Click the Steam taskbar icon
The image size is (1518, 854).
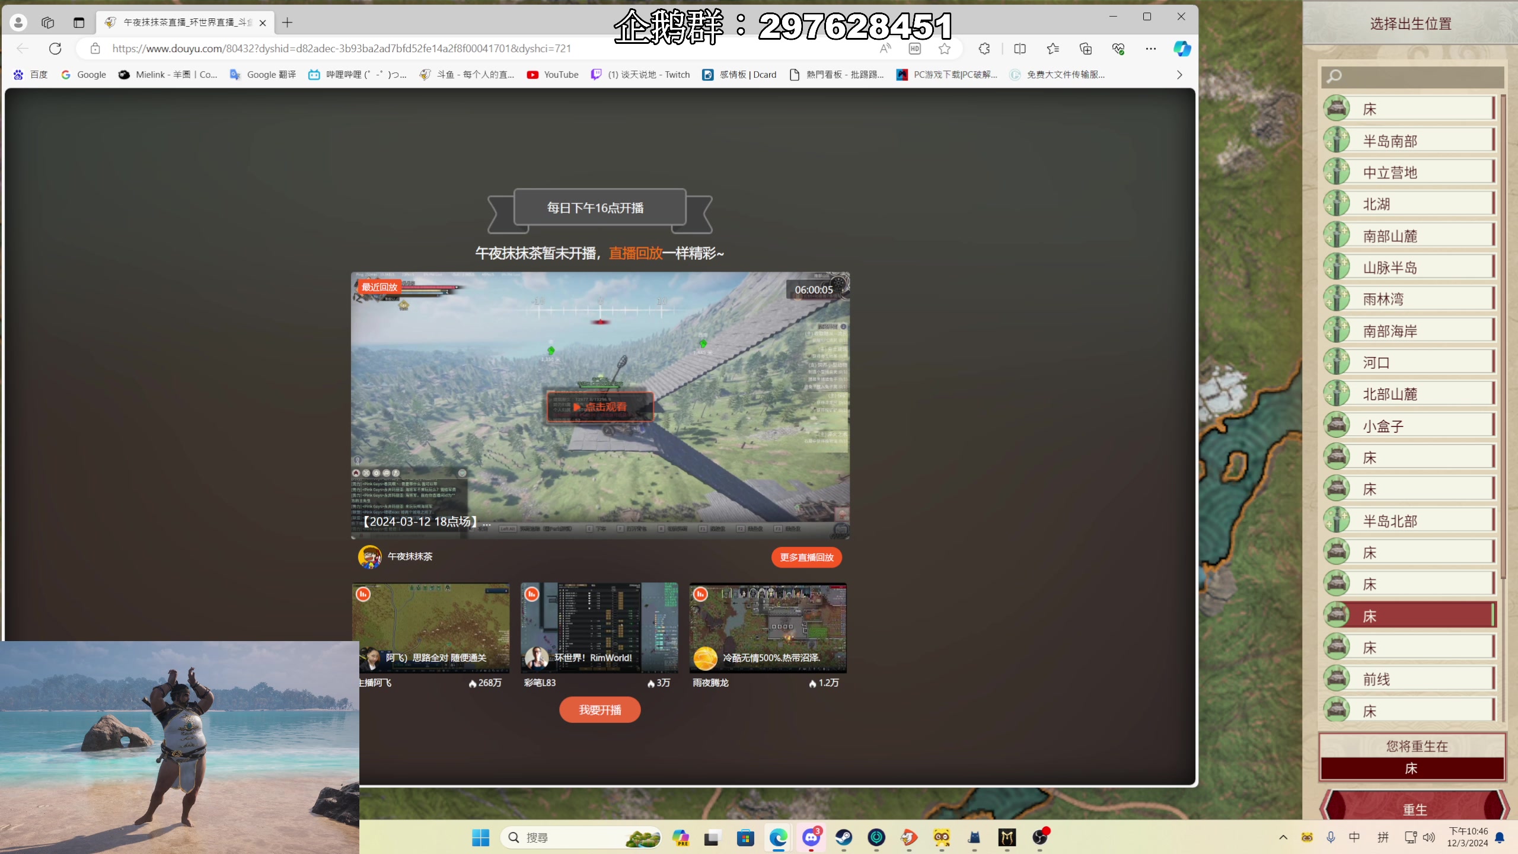(843, 837)
